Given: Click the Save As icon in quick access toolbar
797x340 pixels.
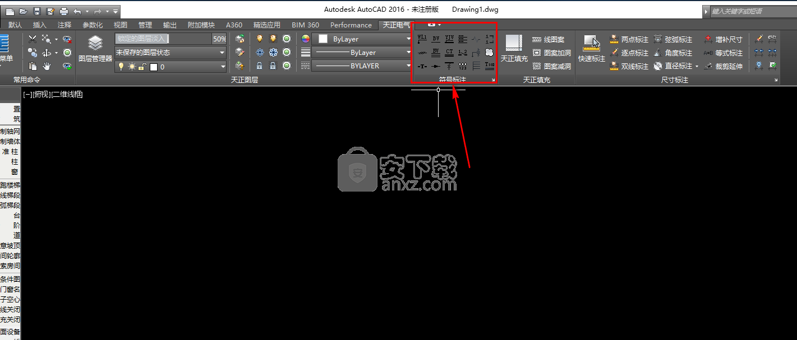Looking at the screenshot, I should tap(50, 11).
